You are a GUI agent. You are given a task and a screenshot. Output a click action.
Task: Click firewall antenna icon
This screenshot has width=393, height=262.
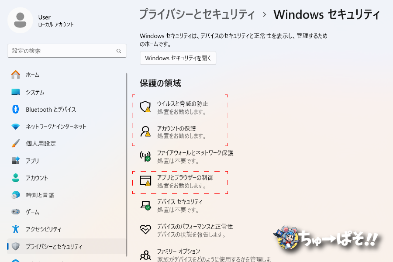pyautogui.click(x=145, y=156)
